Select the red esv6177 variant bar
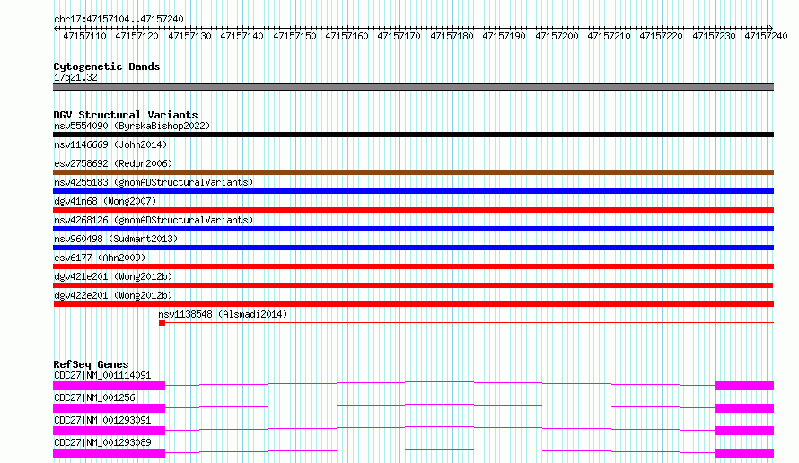 413,266
